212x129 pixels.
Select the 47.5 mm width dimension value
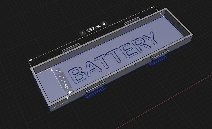click(64, 81)
